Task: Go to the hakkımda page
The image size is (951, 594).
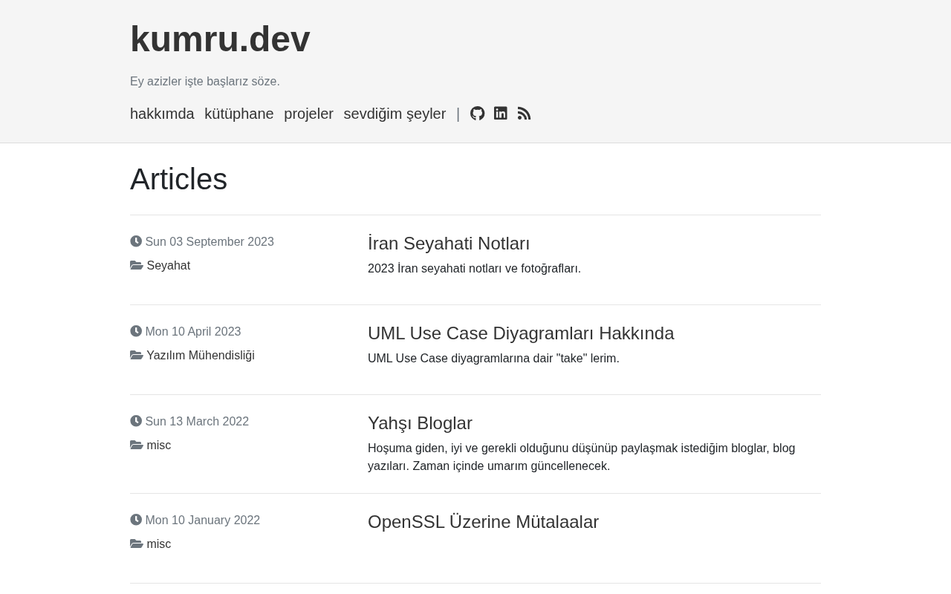Action: click(x=162, y=114)
